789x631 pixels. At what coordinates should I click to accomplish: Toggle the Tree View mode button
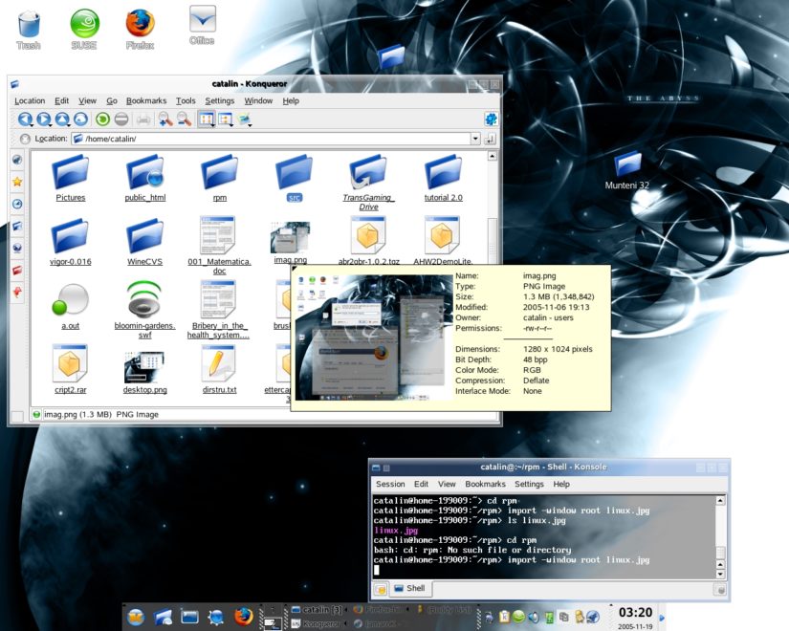[226, 120]
